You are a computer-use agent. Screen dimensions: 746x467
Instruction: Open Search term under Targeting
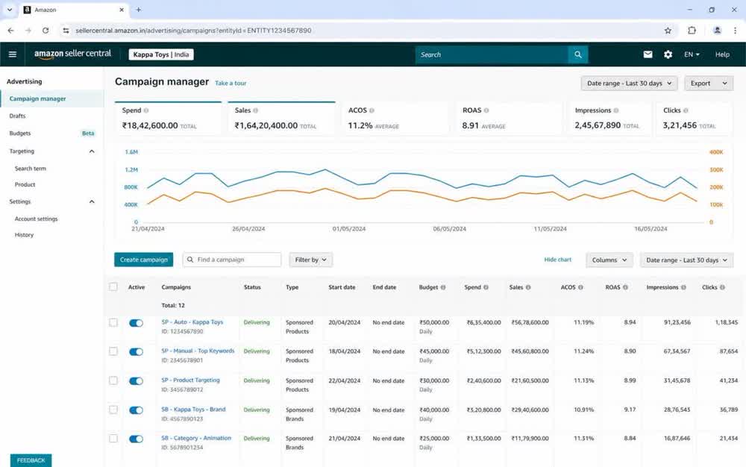(31, 169)
